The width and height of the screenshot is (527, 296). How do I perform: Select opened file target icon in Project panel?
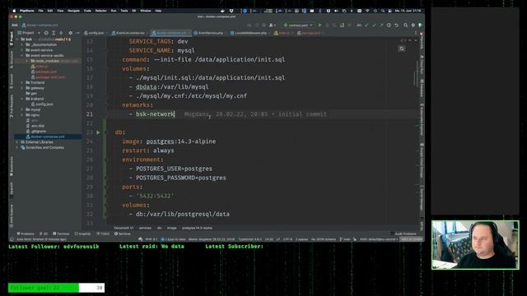[x=46, y=33]
